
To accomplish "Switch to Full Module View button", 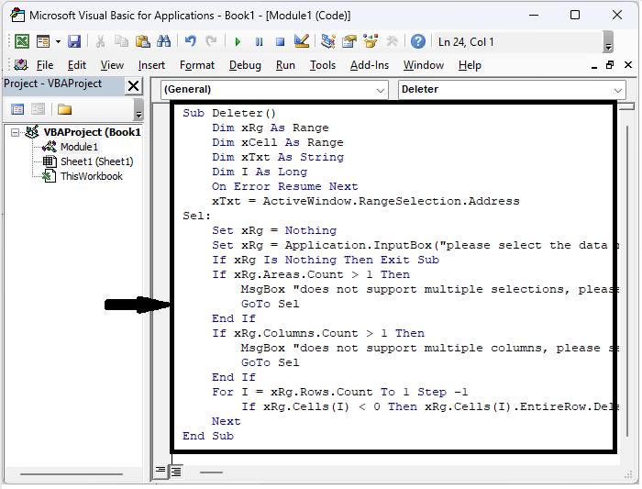I will click(x=176, y=472).
